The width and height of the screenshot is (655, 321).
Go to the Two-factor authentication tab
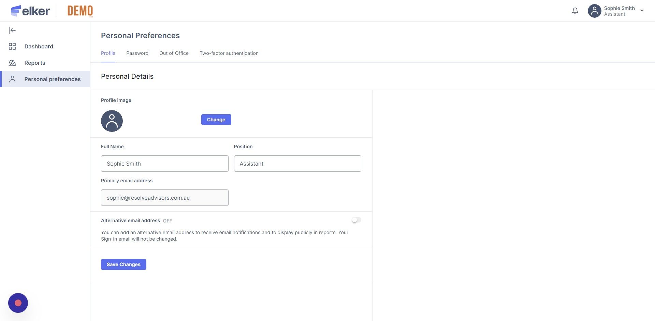click(x=229, y=53)
